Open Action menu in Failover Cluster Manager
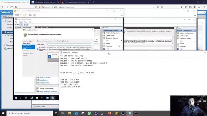 [x=21, y=22]
